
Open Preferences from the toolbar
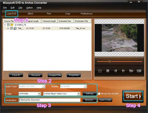coord(87,14)
